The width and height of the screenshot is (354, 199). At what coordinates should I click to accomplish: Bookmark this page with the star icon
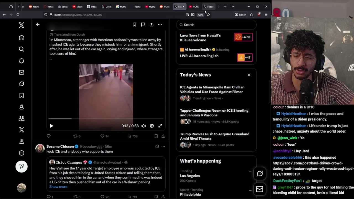point(208,15)
